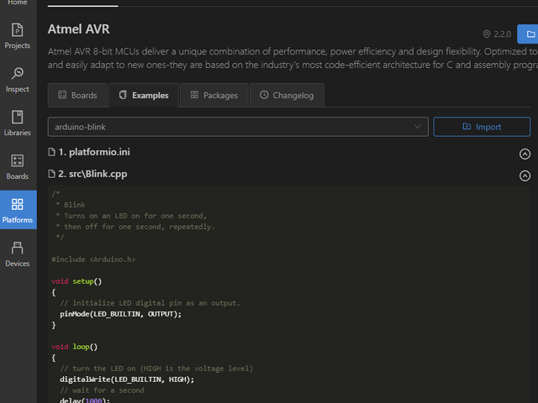538x403 pixels.
Task: Click the 2.2.0 version tag
Action: click(497, 34)
